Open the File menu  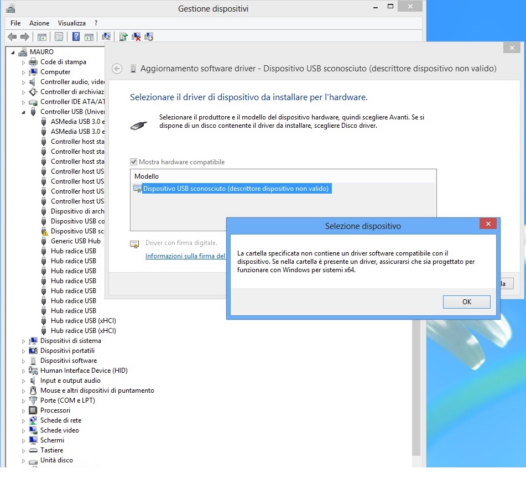point(14,23)
